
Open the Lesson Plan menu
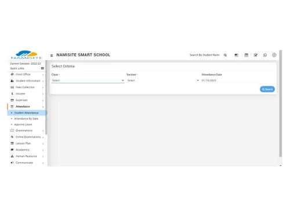point(26,144)
